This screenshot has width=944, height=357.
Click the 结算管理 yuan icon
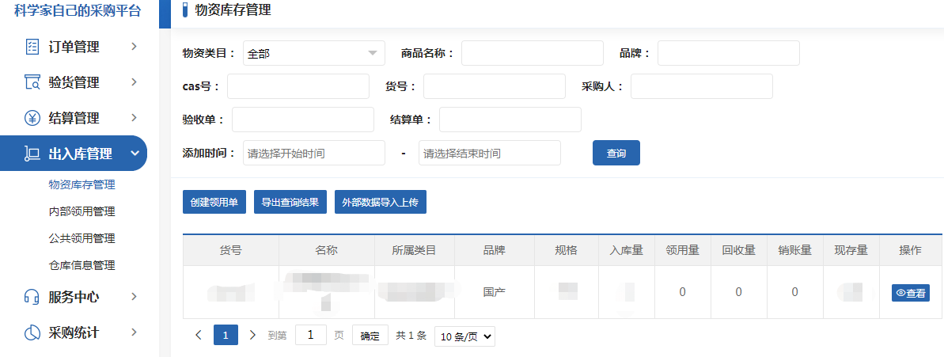[32, 118]
